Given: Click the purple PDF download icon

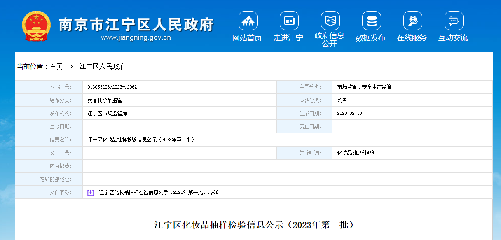Looking at the screenshot, I should (x=91, y=192).
